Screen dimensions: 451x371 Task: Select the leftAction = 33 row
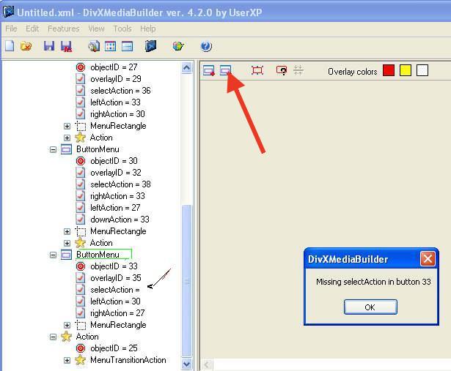[x=115, y=102]
